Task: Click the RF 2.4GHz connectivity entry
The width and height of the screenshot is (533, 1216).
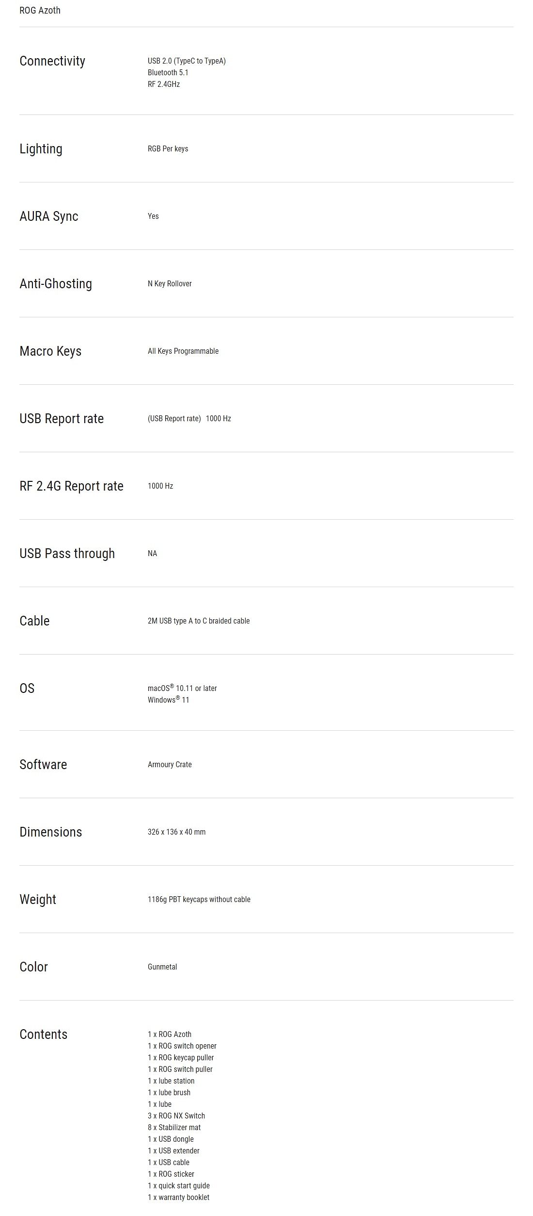Action: 164,84
